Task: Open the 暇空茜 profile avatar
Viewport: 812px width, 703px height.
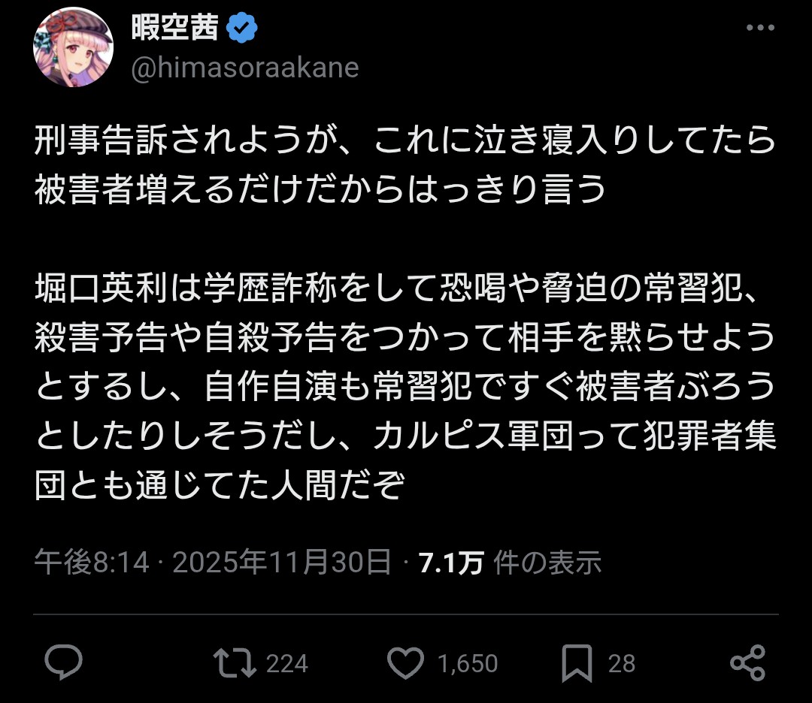Action: click(x=73, y=47)
